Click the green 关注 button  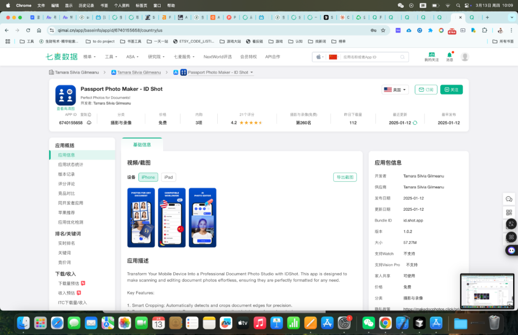451,90
